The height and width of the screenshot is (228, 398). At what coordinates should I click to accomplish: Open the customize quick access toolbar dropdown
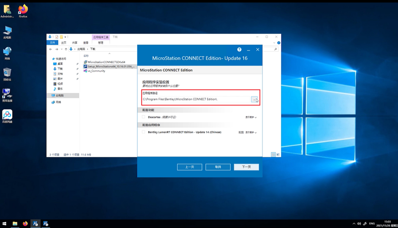[x=65, y=37]
